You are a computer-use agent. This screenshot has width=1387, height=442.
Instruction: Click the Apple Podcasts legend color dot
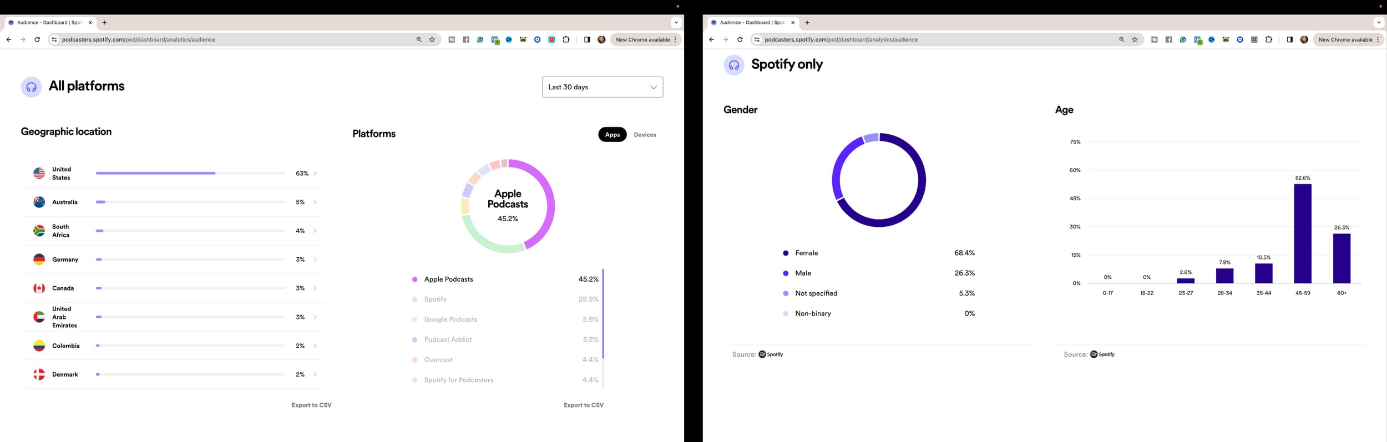pyautogui.click(x=414, y=280)
